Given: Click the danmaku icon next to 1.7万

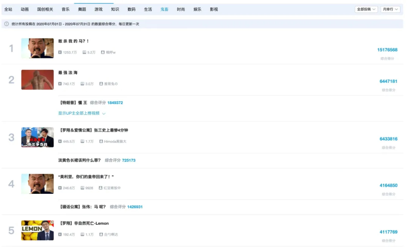Looking at the screenshot, I should pyautogui.click(x=82, y=141).
